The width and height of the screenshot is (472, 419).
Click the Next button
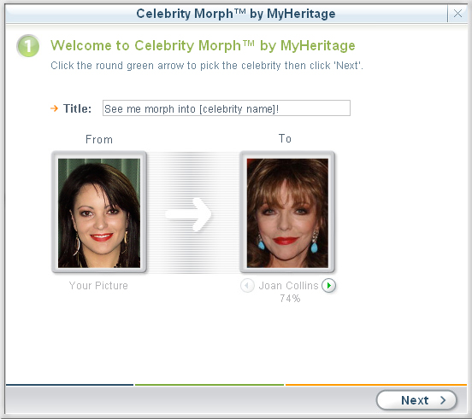click(416, 400)
